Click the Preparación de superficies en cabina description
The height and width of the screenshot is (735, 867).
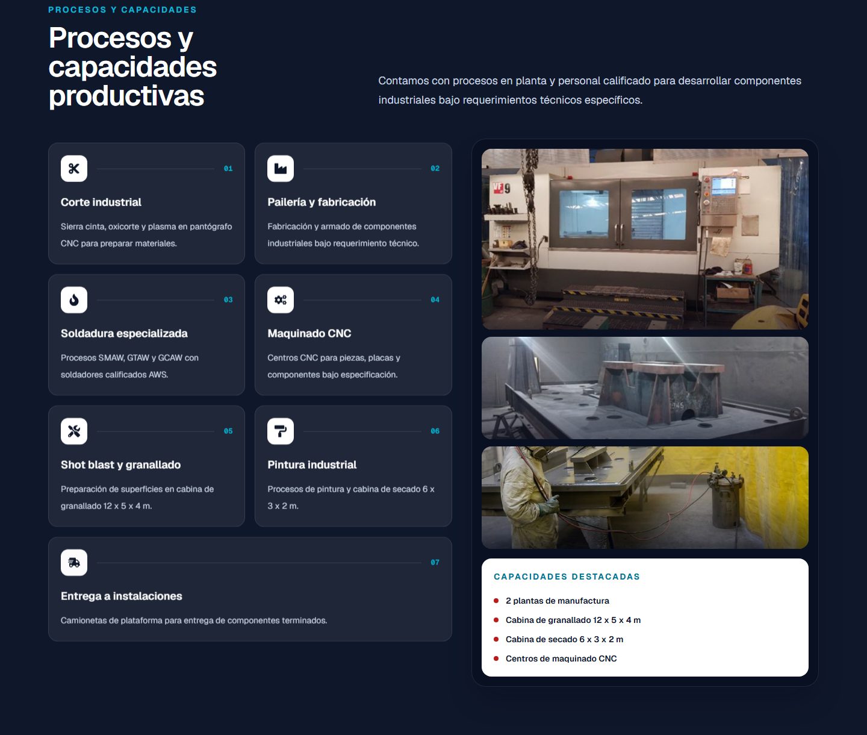pos(137,498)
